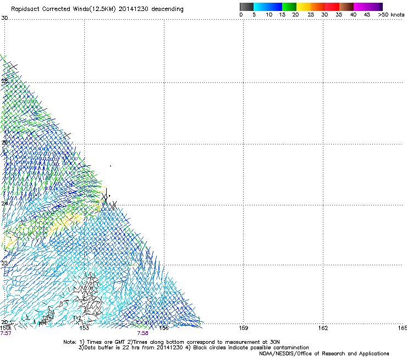Click the brown 35-40 knots legend segment
The image size is (407, 357).
[346, 7]
